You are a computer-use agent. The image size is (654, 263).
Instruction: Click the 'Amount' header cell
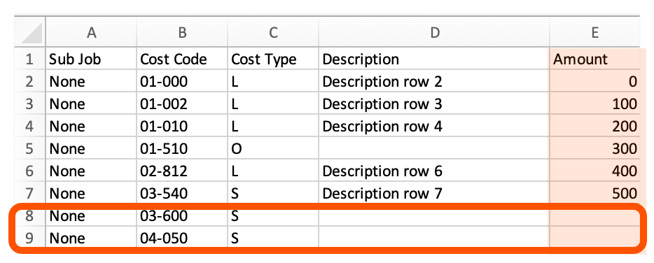(x=594, y=59)
